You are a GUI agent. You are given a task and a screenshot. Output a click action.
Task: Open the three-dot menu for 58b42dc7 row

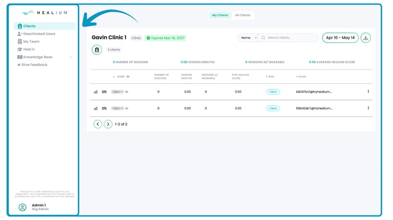tap(368, 108)
